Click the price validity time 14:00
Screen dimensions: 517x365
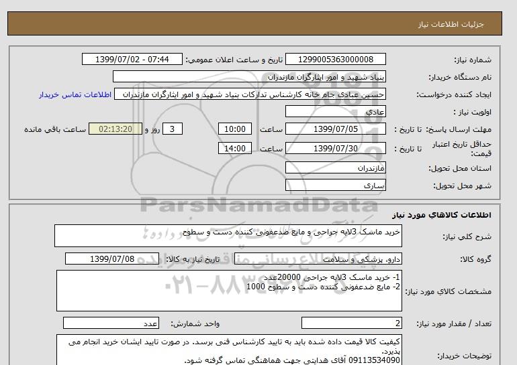click(235, 148)
